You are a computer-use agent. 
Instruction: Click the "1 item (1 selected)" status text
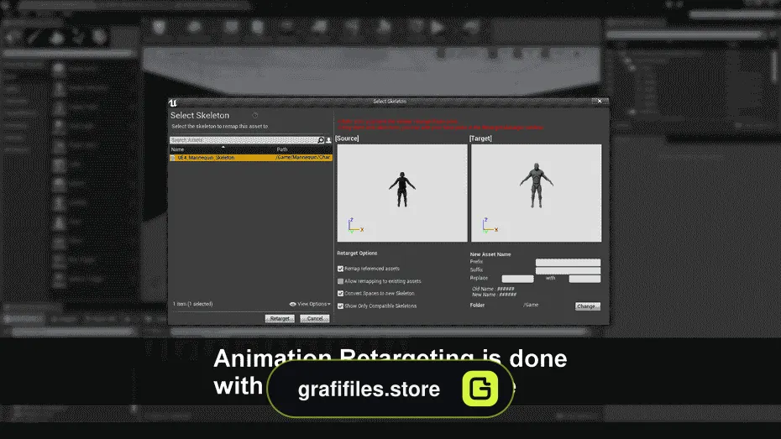coord(193,304)
